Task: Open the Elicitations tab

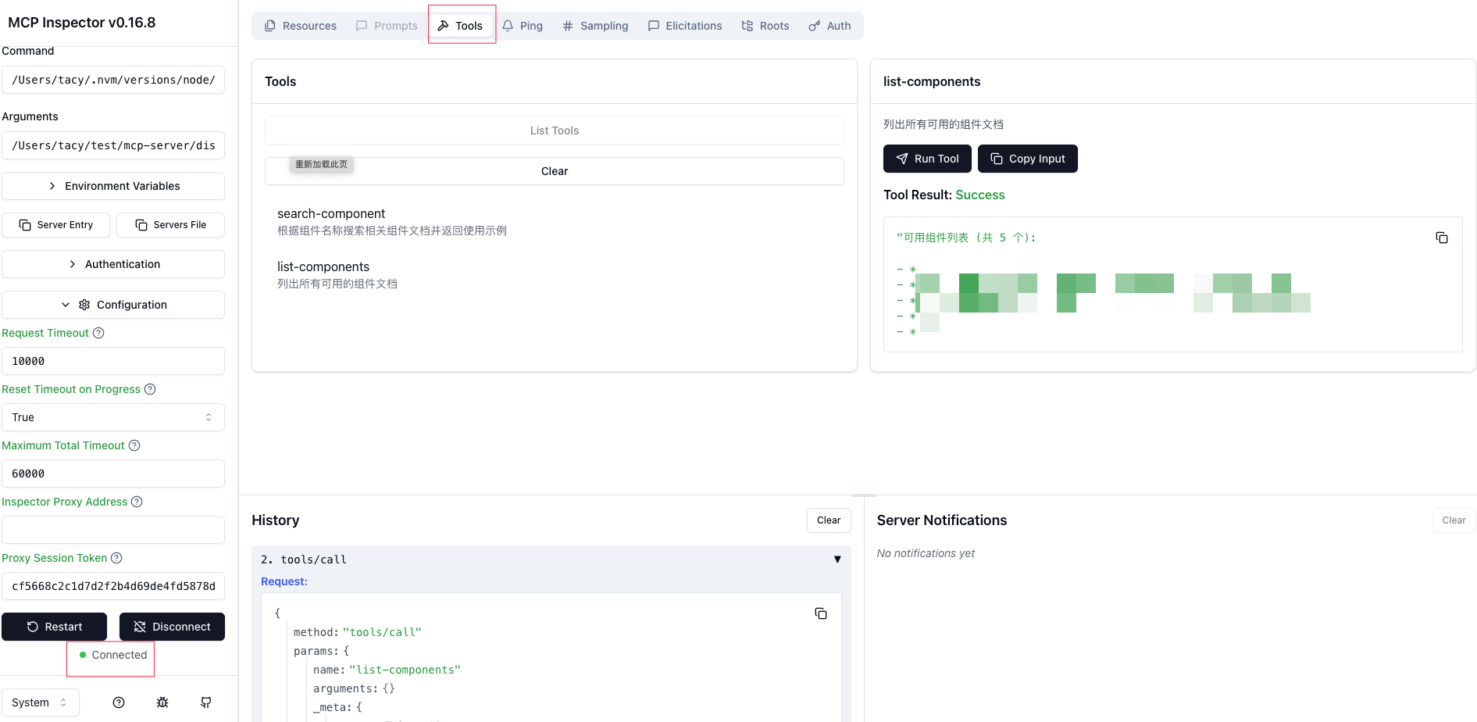Action: coord(685,26)
